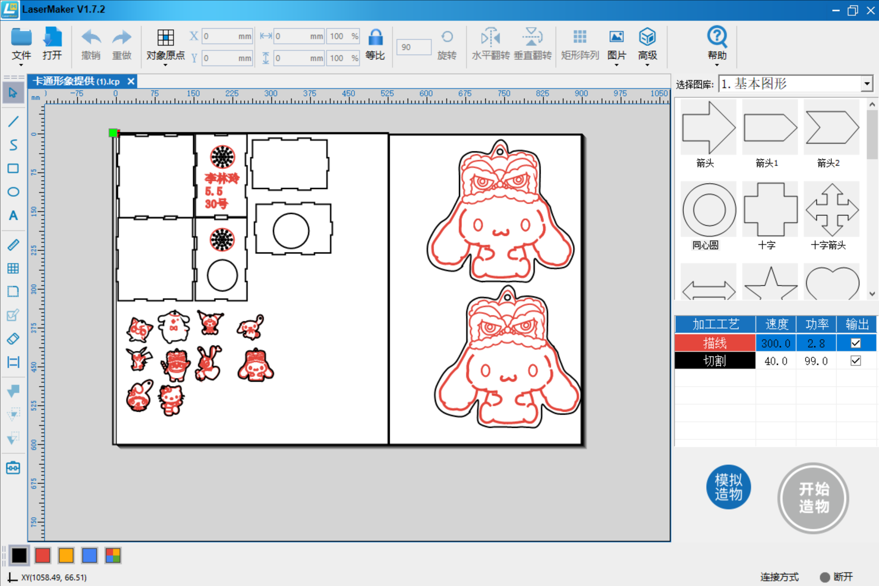This screenshot has height=586, width=879.
Task: Click the 开始造物 start button
Action: pyautogui.click(x=813, y=498)
